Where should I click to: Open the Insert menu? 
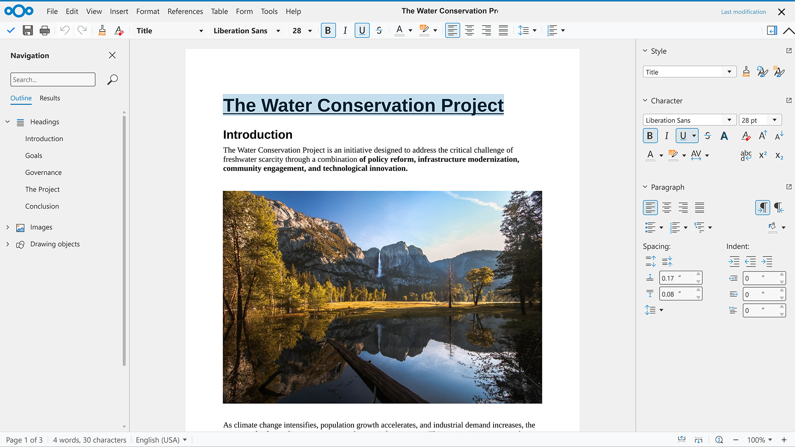(x=119, y=11)
